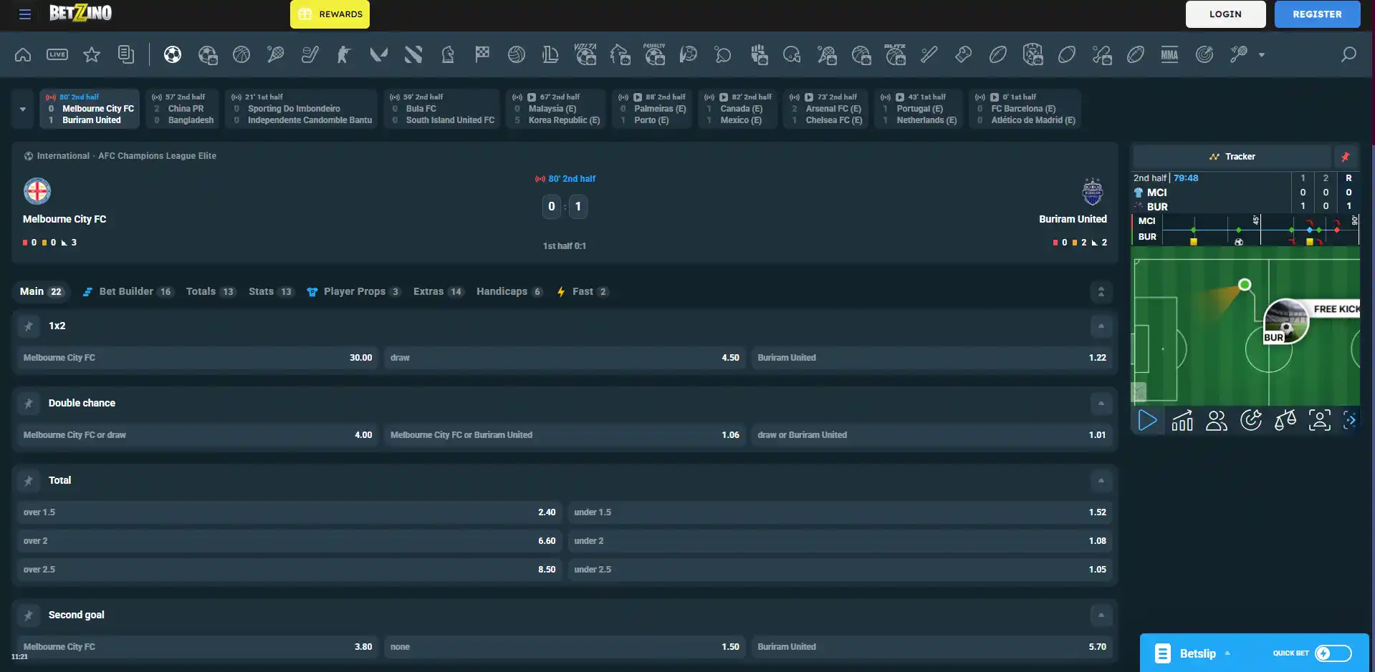Select the baseball bat sport icon
1375x672 pixels.
coord(929,54)
